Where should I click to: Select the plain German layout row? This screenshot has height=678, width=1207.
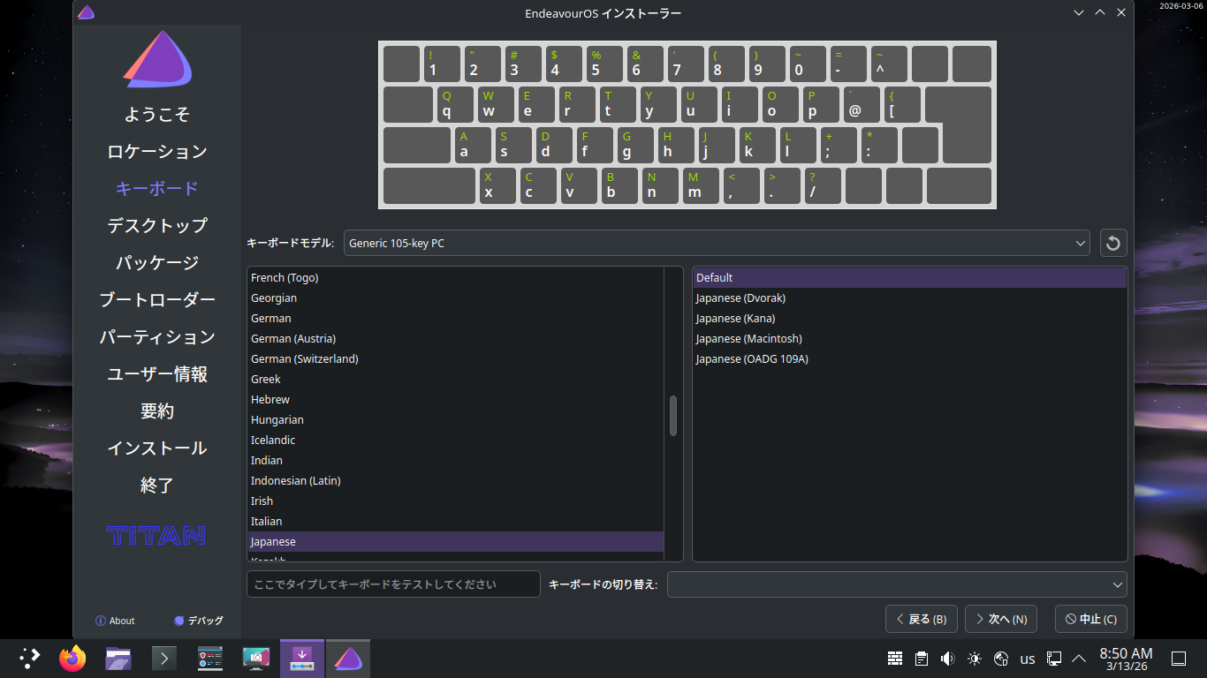455,319
